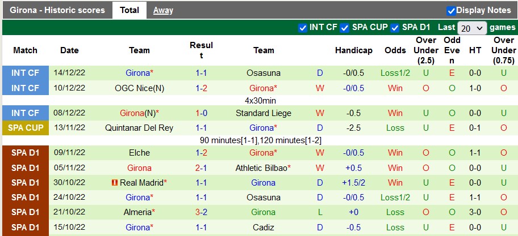This screenshot has width=518, height=236.
Task: Click the Athletic Bilbao team link
Action: pos(262,168)
